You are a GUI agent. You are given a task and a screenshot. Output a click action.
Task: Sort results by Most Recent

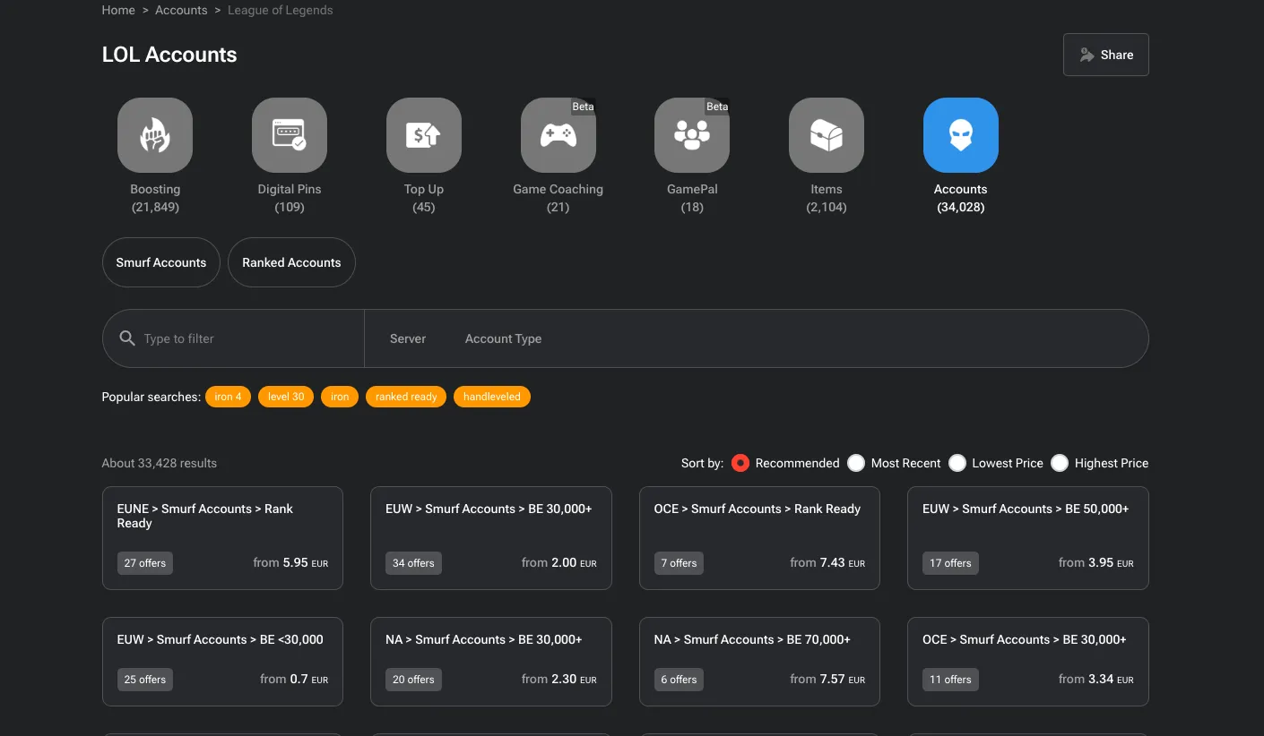coord(856,463)
